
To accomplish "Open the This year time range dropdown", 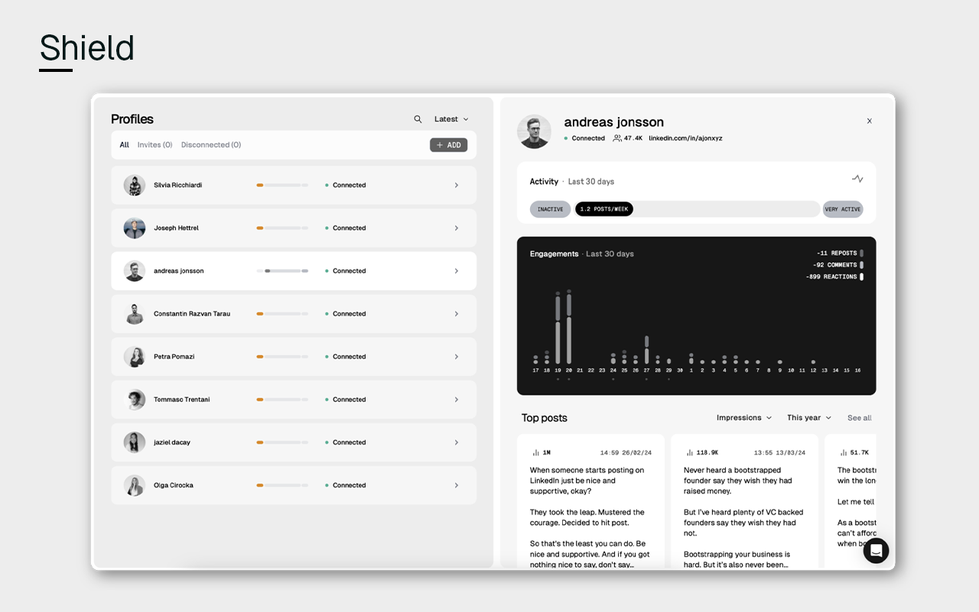I will [808, 418].
